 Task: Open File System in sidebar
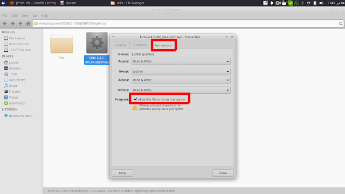pos(15,38)
